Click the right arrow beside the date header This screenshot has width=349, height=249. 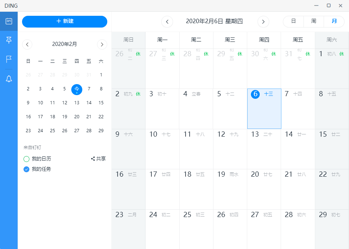click(x=263, y=22)
